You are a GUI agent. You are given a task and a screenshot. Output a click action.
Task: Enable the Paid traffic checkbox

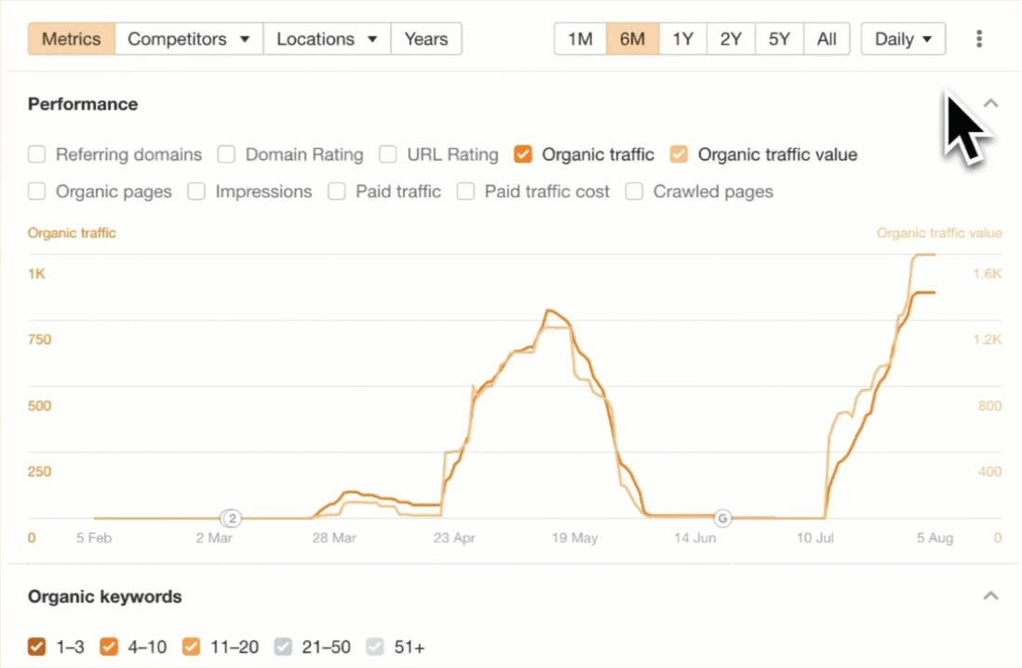(336, 192)
